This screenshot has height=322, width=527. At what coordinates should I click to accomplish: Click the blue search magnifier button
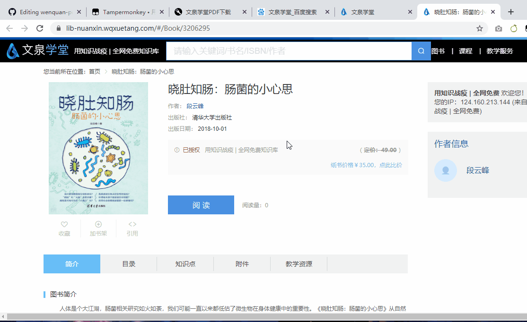pos(421,51)
